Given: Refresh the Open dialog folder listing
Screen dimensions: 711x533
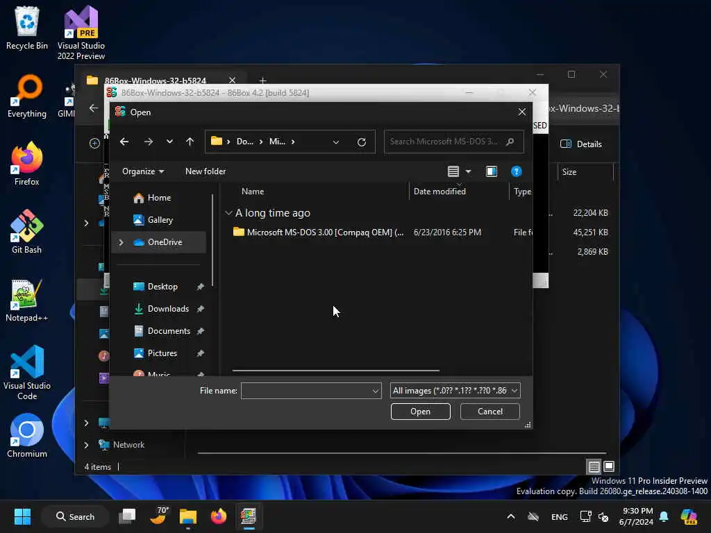Looking at the screenshot, I should coord(361,142).
